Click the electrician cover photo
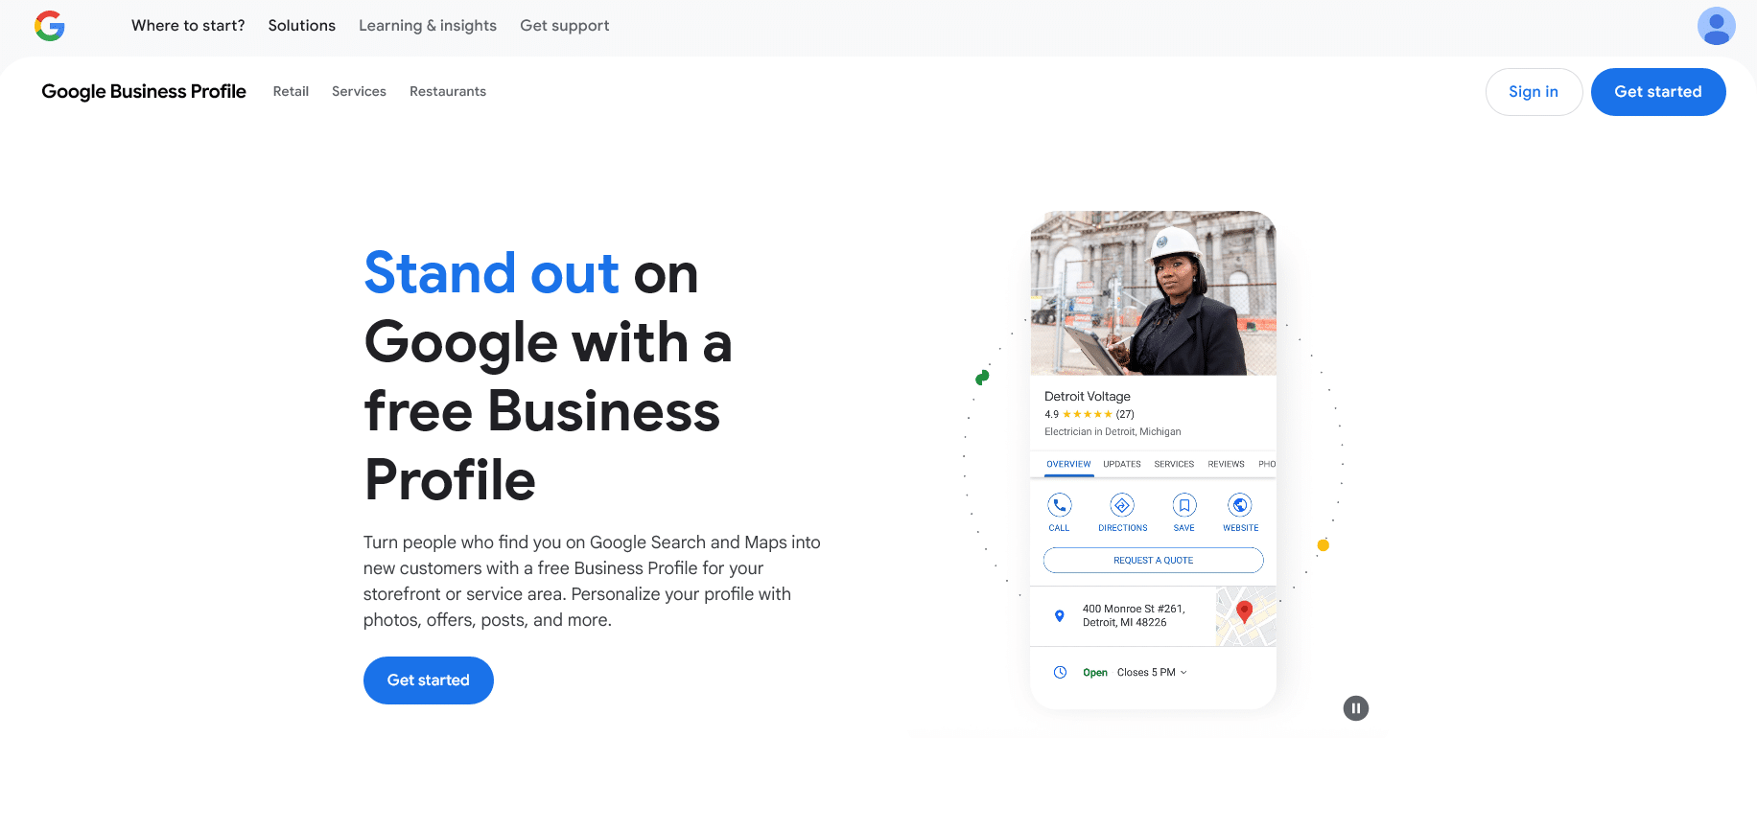The image size is (1757, 830). click(x=1153, y=293)
